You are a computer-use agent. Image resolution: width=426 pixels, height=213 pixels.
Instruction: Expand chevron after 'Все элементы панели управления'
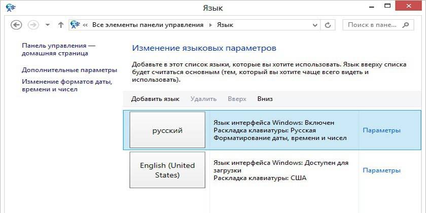coord(209,25)
